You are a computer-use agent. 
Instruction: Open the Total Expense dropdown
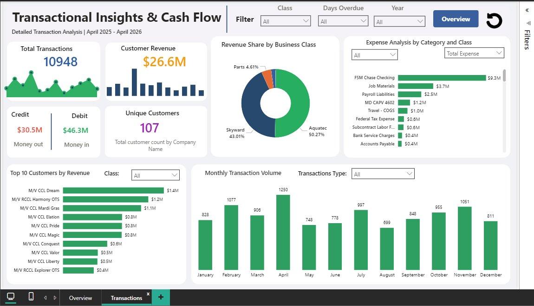pyautogui.click(x=474, y=53)
